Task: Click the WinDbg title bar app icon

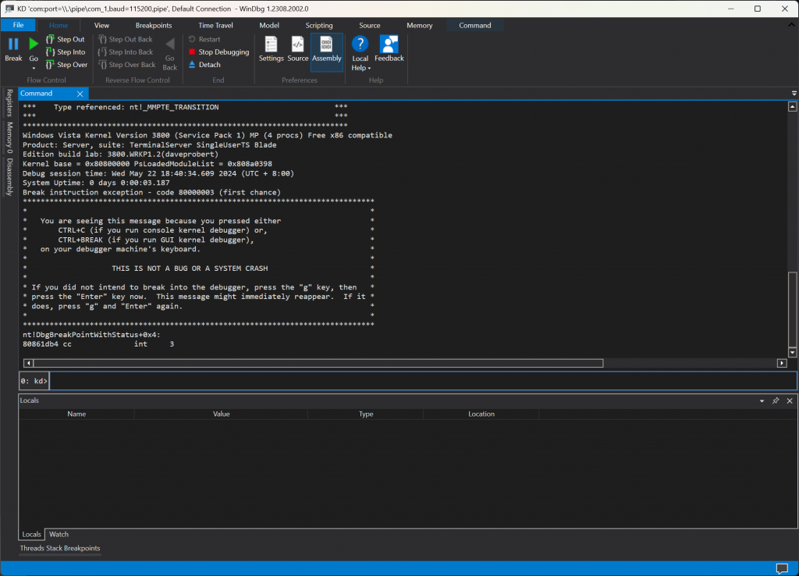Action: 9,9
